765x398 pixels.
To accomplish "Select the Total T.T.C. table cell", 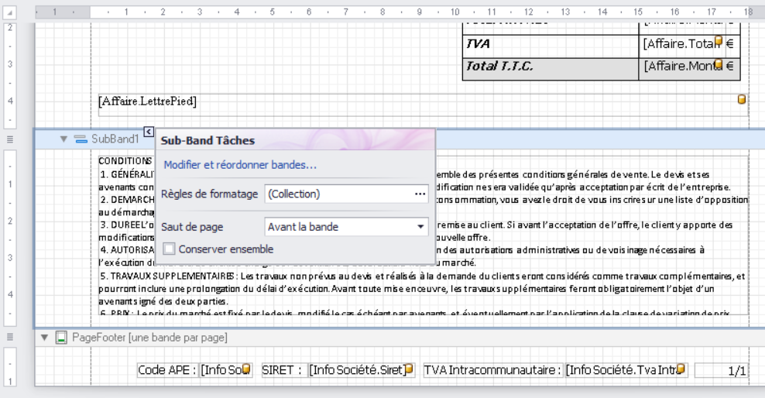I will pyautogui.click(x=550, y=67).
